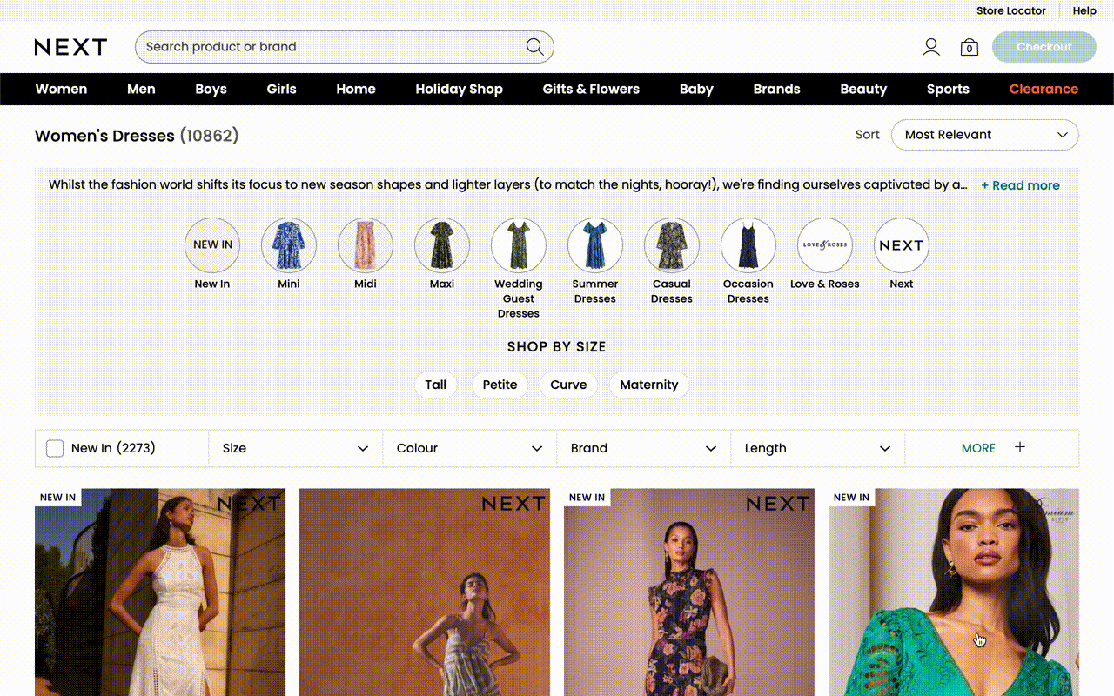
Task: Select the New In category circle
Action: tap(212, 245)
